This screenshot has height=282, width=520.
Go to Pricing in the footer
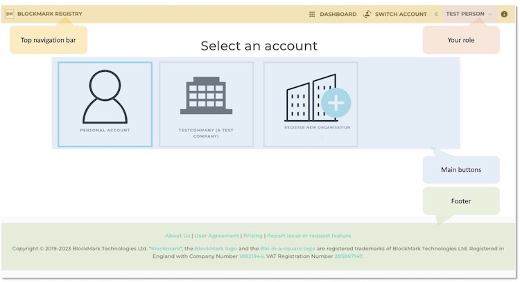(x=252, y=236)
